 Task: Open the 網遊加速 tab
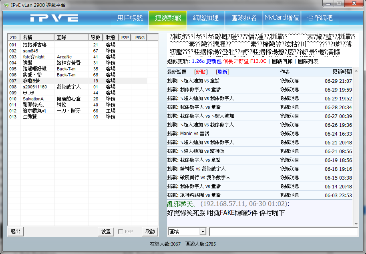pos(206,18)
